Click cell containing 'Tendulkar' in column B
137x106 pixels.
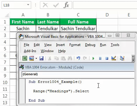tap(48, 28)
